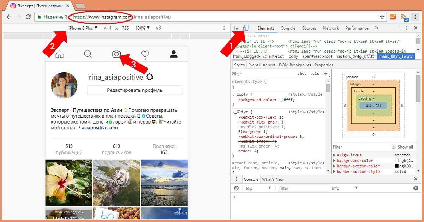Expand the align-items computed property
Screen dimensions: 424x222
(334, 155)
